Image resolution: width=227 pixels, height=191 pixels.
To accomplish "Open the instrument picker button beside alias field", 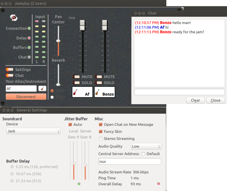I will tap(42, 88).
